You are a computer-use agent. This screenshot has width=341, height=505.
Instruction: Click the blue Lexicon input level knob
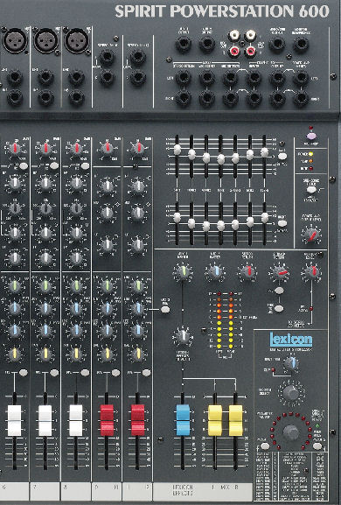(291, 363)
